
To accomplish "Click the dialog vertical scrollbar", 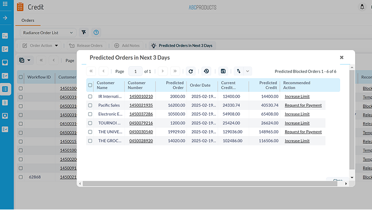I will pos(352,120).
